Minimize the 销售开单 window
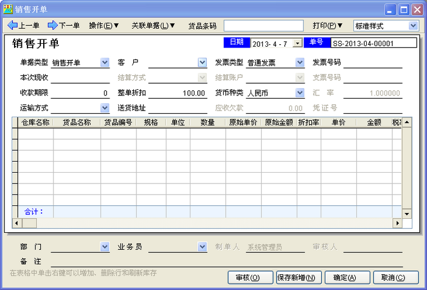 pos(390,10)
